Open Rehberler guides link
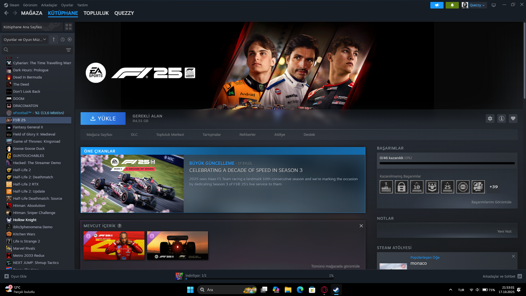The height and width of the screenshot is (296, 526). pyautogui.click(x=248, y=135)
